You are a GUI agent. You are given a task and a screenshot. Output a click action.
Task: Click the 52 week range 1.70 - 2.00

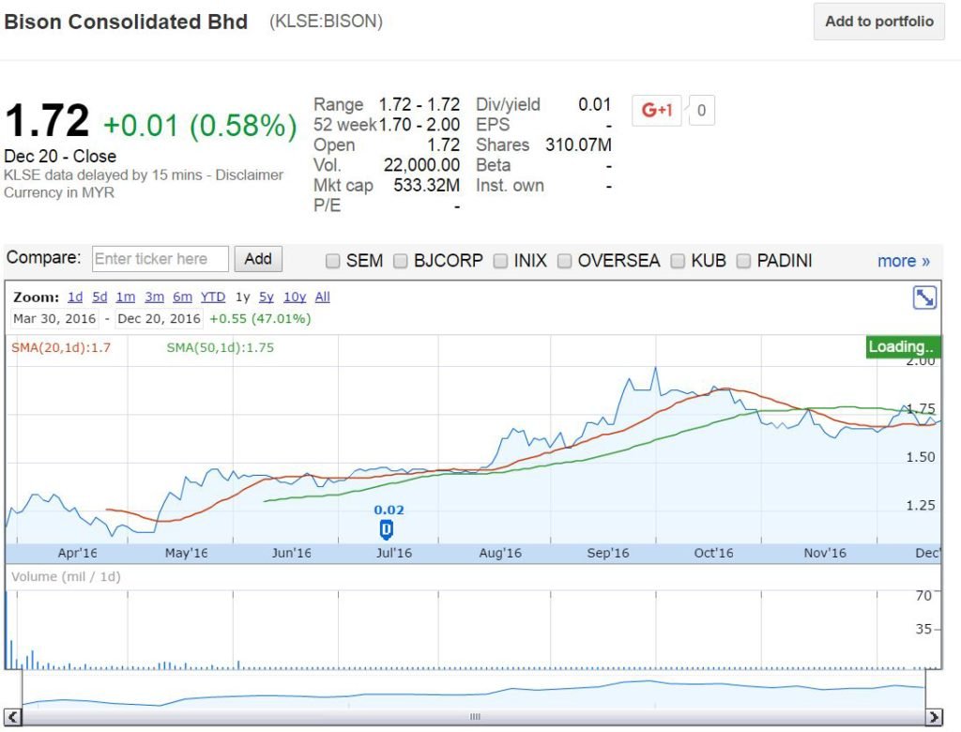click(419, 125)
